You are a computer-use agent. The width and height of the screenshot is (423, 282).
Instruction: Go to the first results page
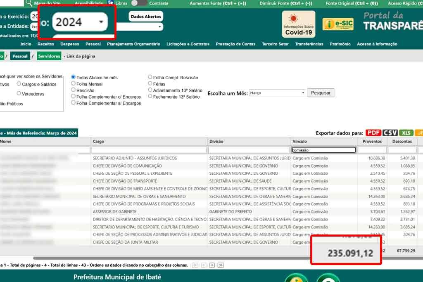coord(195,265)
